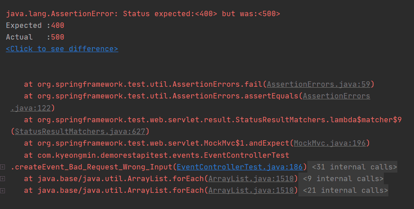
Task: Expand fold icon beside createEvent_Bad_Request_Wrong_Input line
Action: click(3, 167)
